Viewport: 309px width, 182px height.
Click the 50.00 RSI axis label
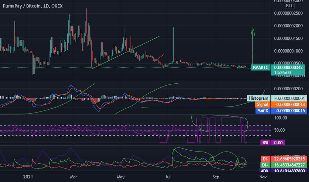click(279, 130)
